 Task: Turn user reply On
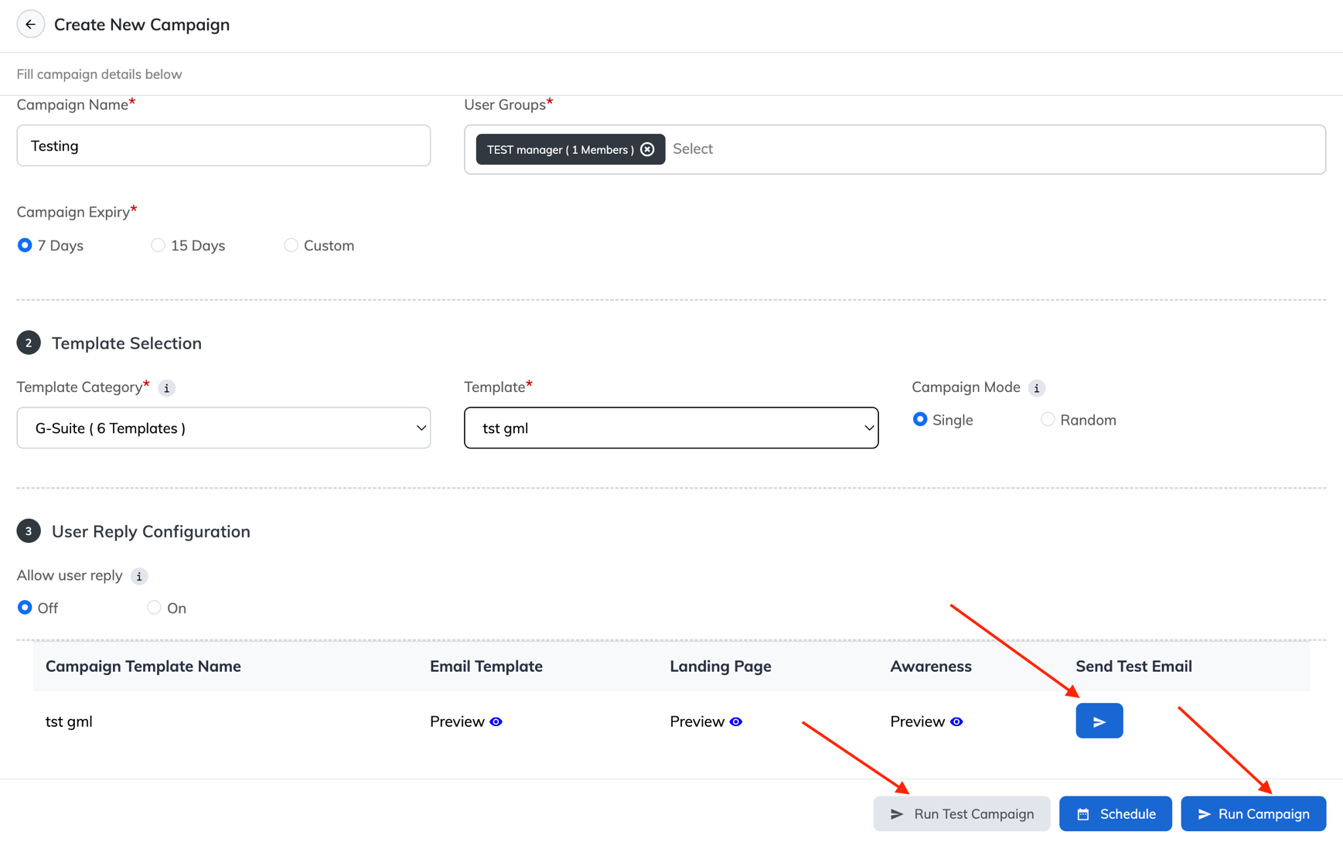[154, 608]
